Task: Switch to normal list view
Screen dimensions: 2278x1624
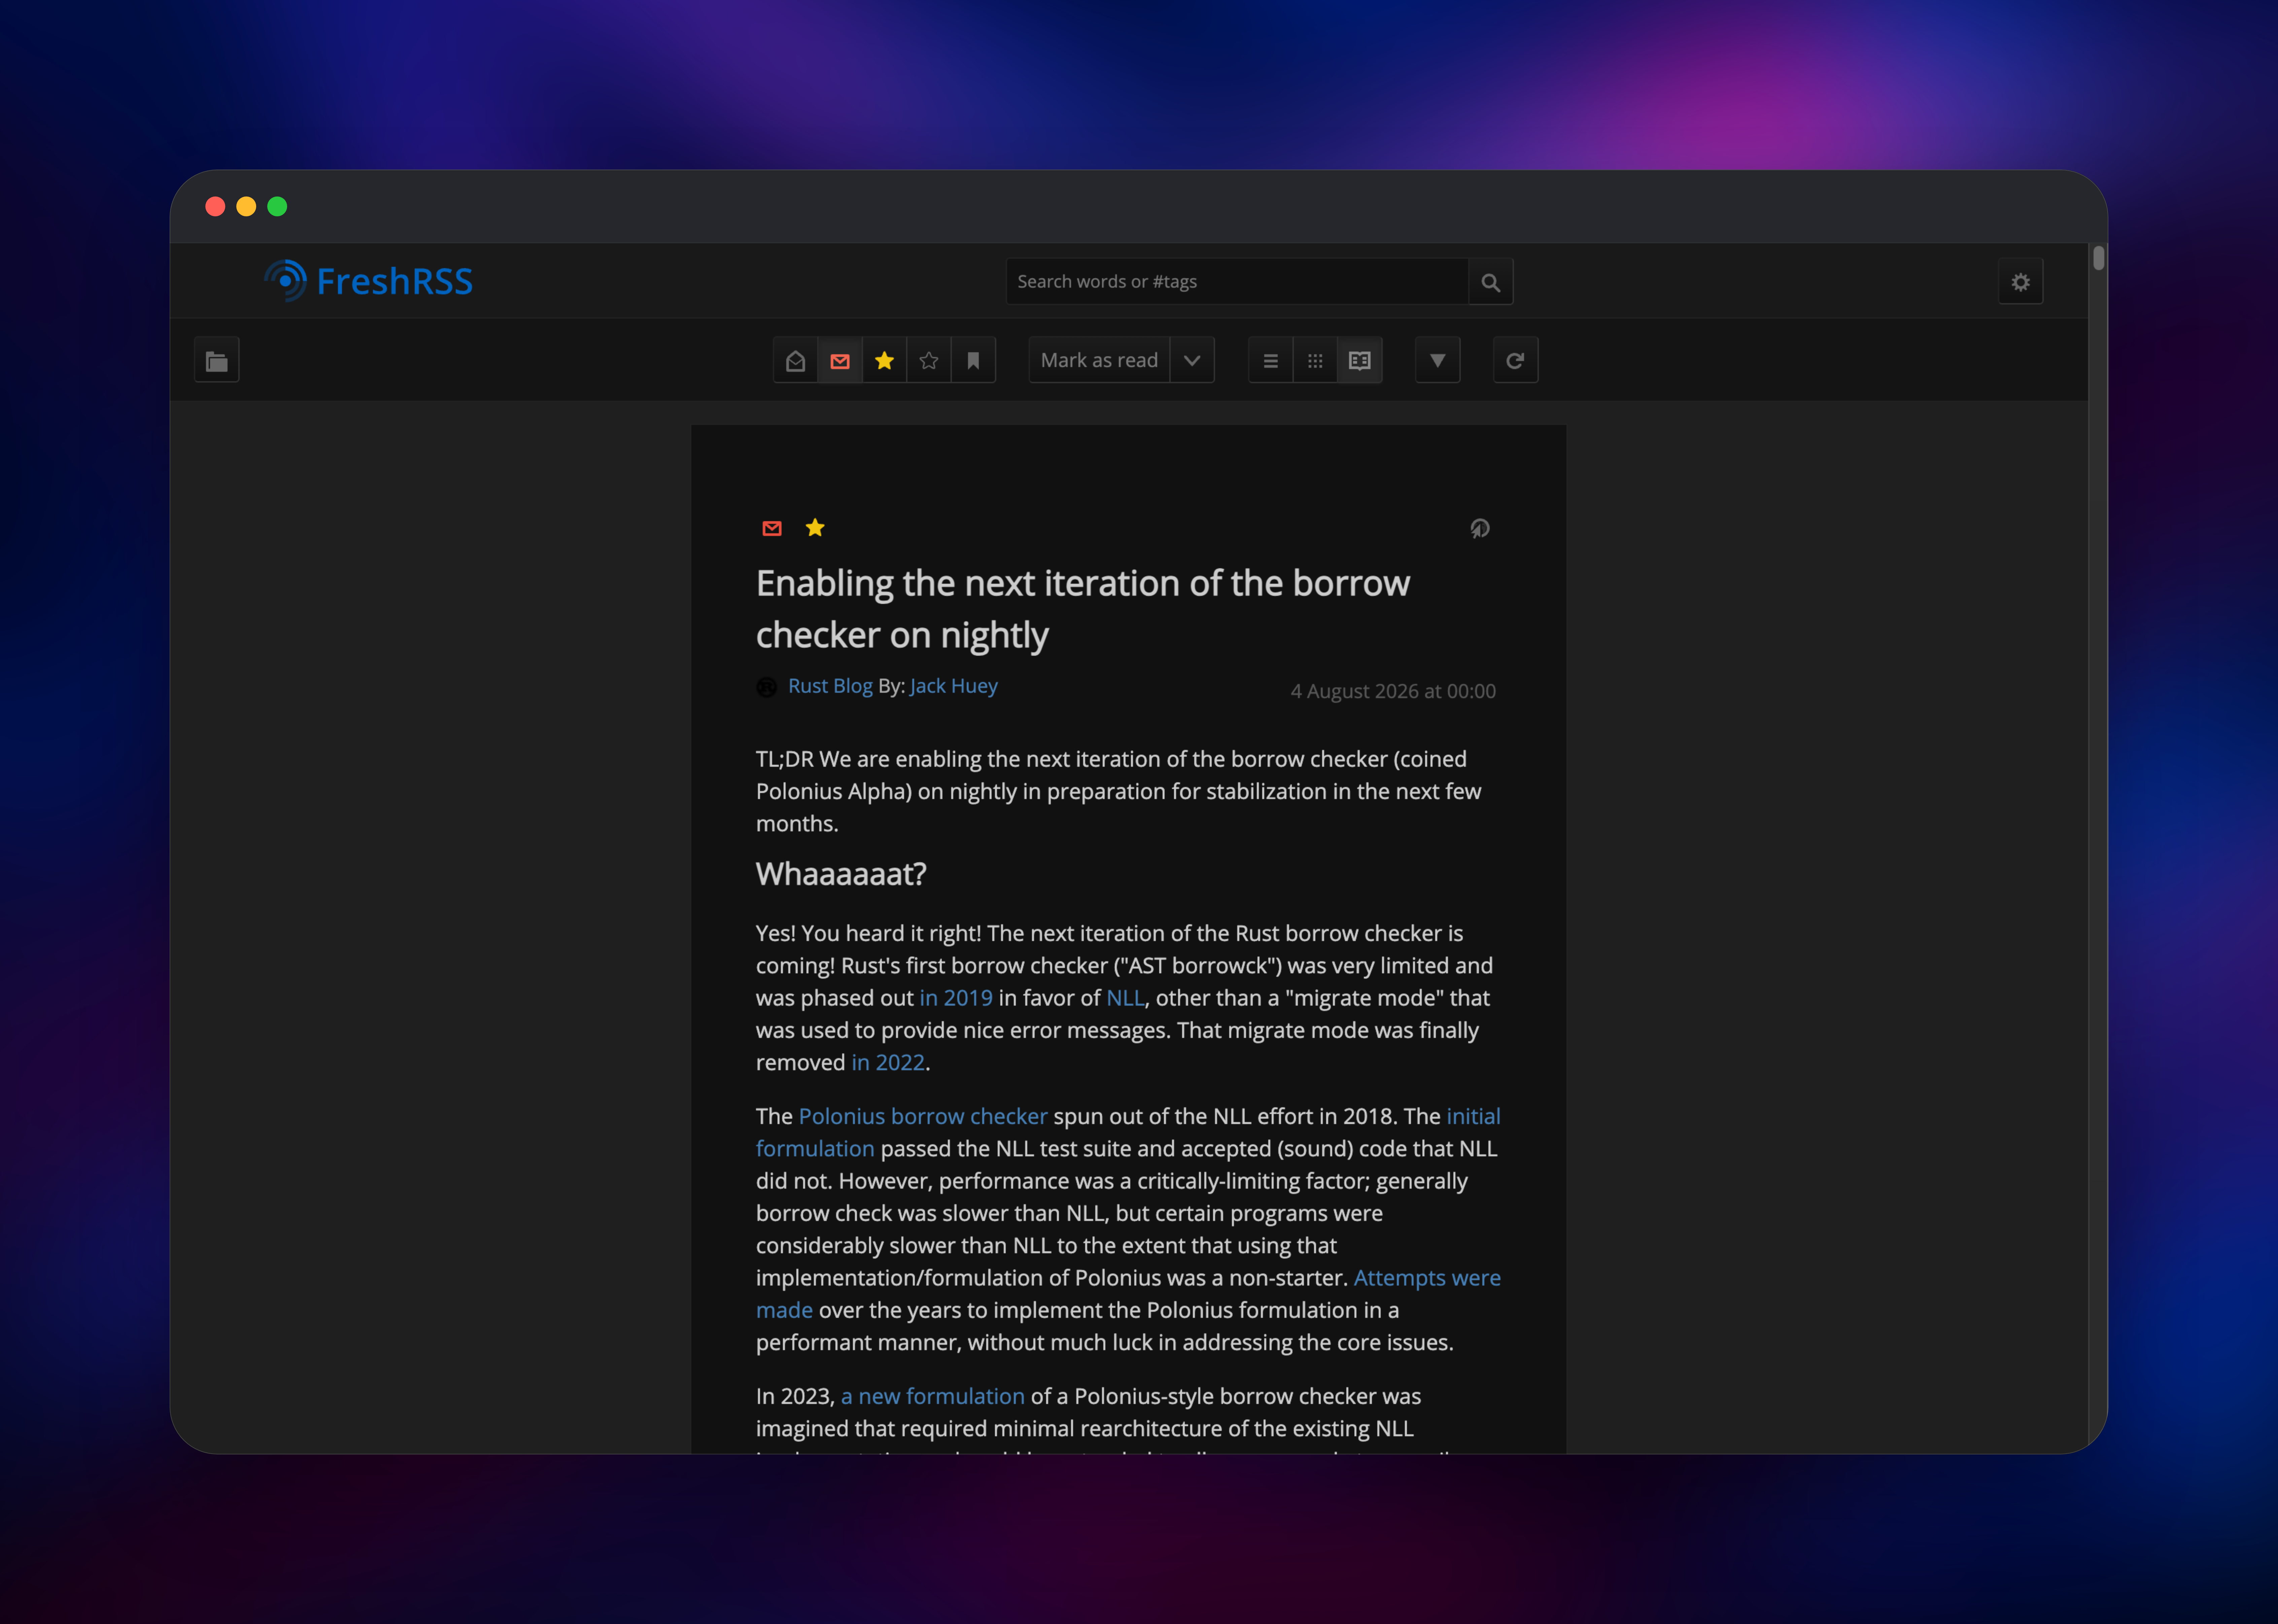Action: [x=1271, y=360]
